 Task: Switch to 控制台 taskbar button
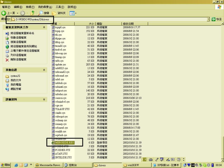coord(78,165)
